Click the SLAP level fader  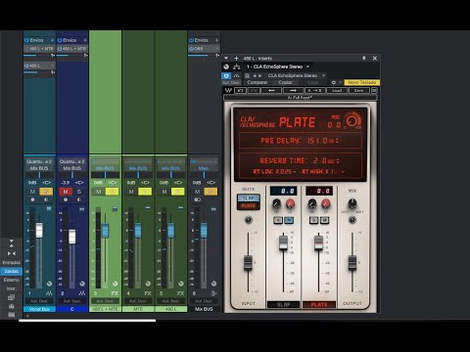(283, 242)
